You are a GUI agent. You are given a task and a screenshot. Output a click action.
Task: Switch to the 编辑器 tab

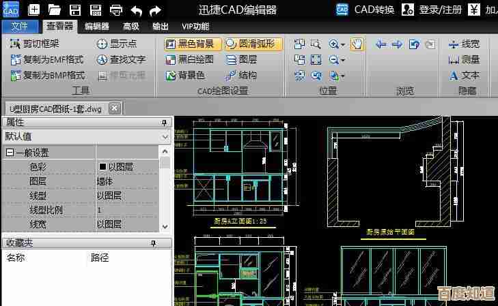[97, 27]
